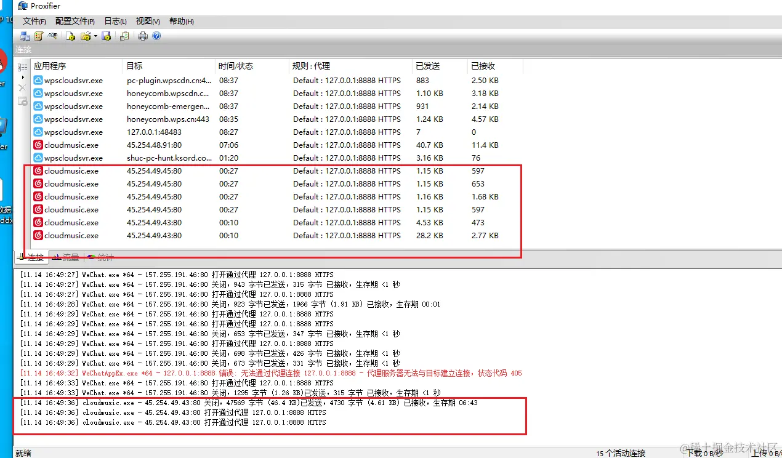Select wpscloudsvr.exe icon in 127.0.0.1:48483 row
This screenshot has width=782, height=458.
pos(38,132)
